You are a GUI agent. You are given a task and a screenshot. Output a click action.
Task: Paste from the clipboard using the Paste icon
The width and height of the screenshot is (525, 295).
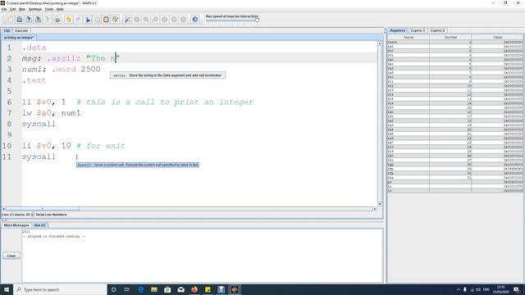(x=106, y=20)
